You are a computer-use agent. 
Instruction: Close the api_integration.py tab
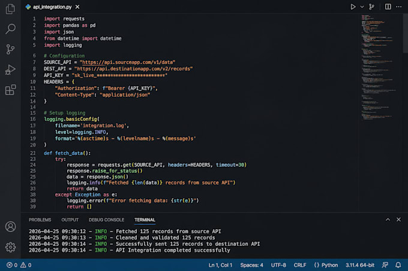(x=77, y=7)
